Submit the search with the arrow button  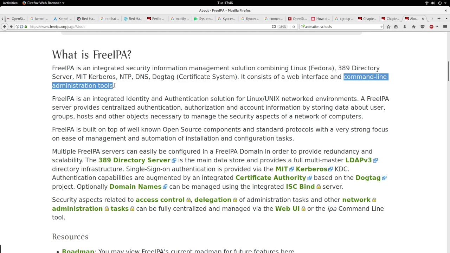[x=381, y=27]
